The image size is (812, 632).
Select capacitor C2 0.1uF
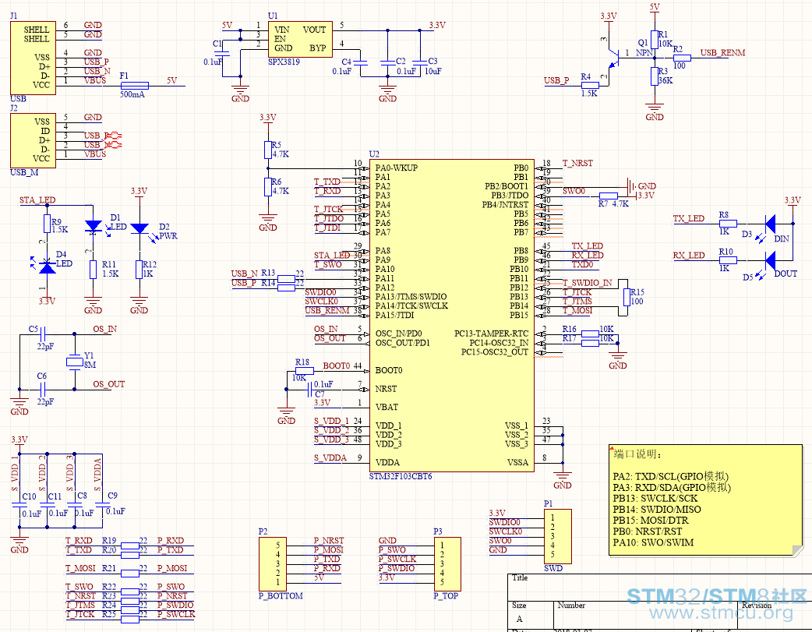click(x=388, y=62)
